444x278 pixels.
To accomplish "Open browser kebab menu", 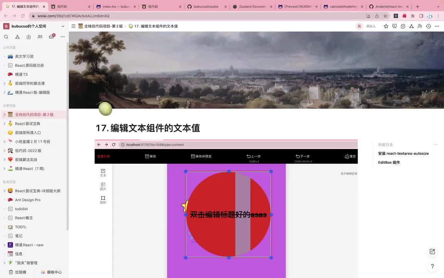I will coord(438,16).
